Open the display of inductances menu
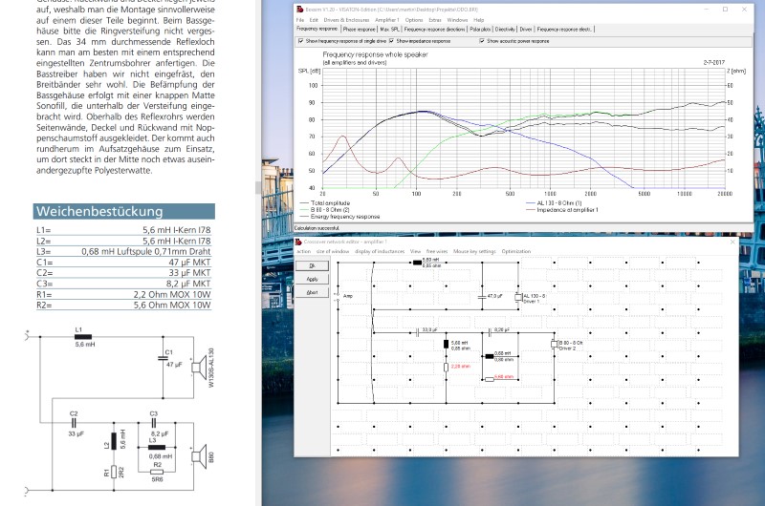Viewport: 765px width, 506px height. tap(382, 252)
